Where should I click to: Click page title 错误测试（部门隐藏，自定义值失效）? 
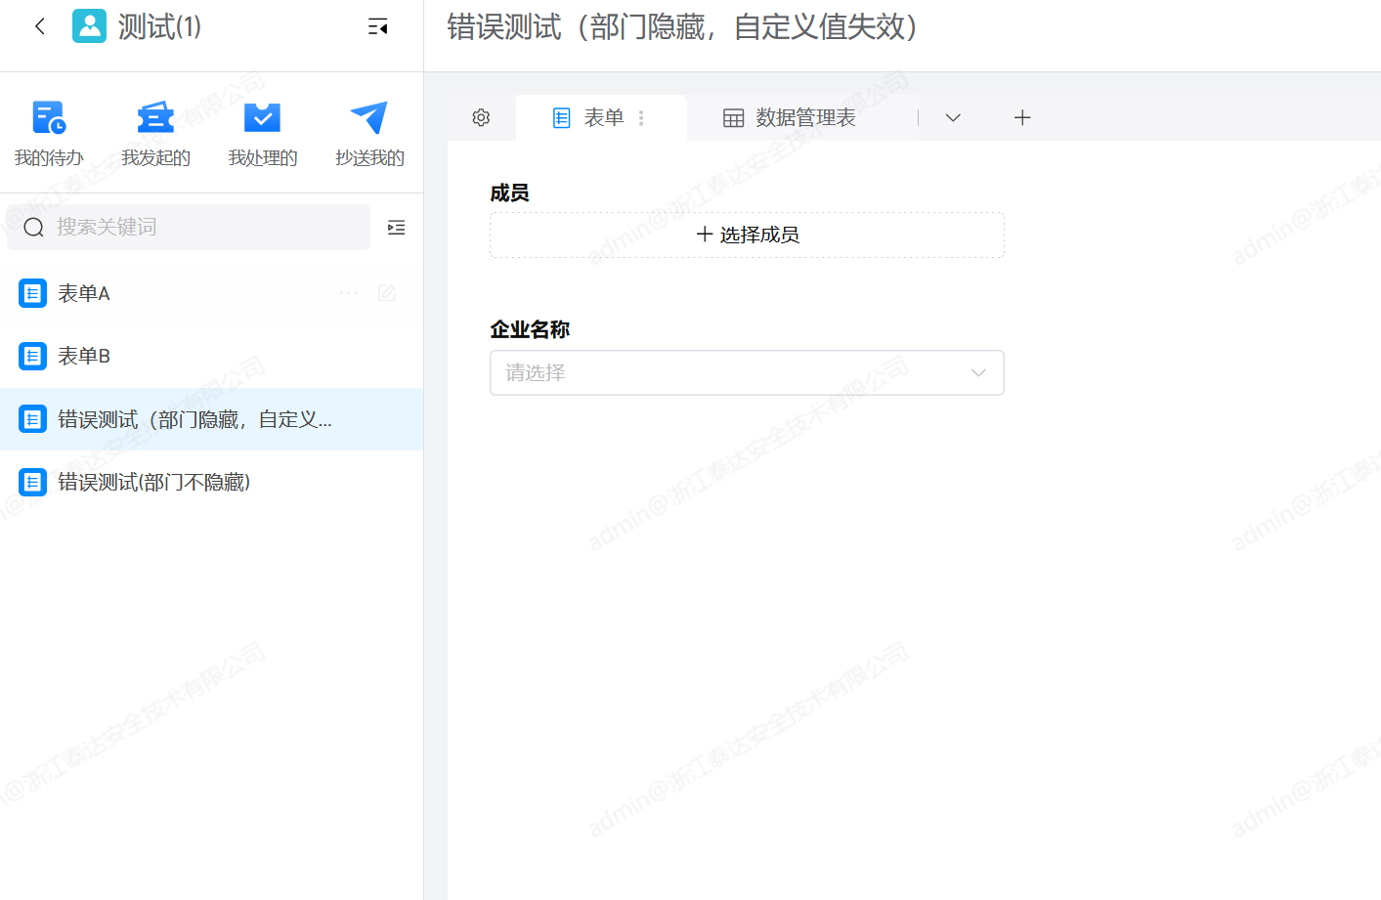683,26
